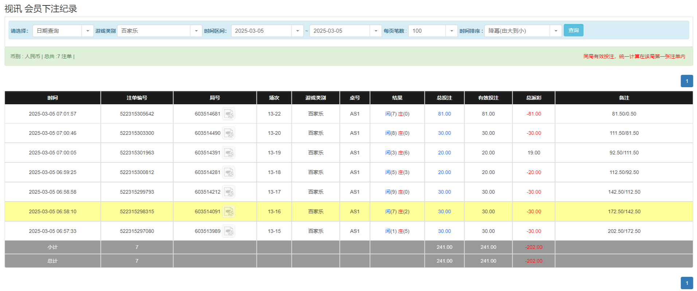Click replay icon beside round 603514391

click(229, 153)
